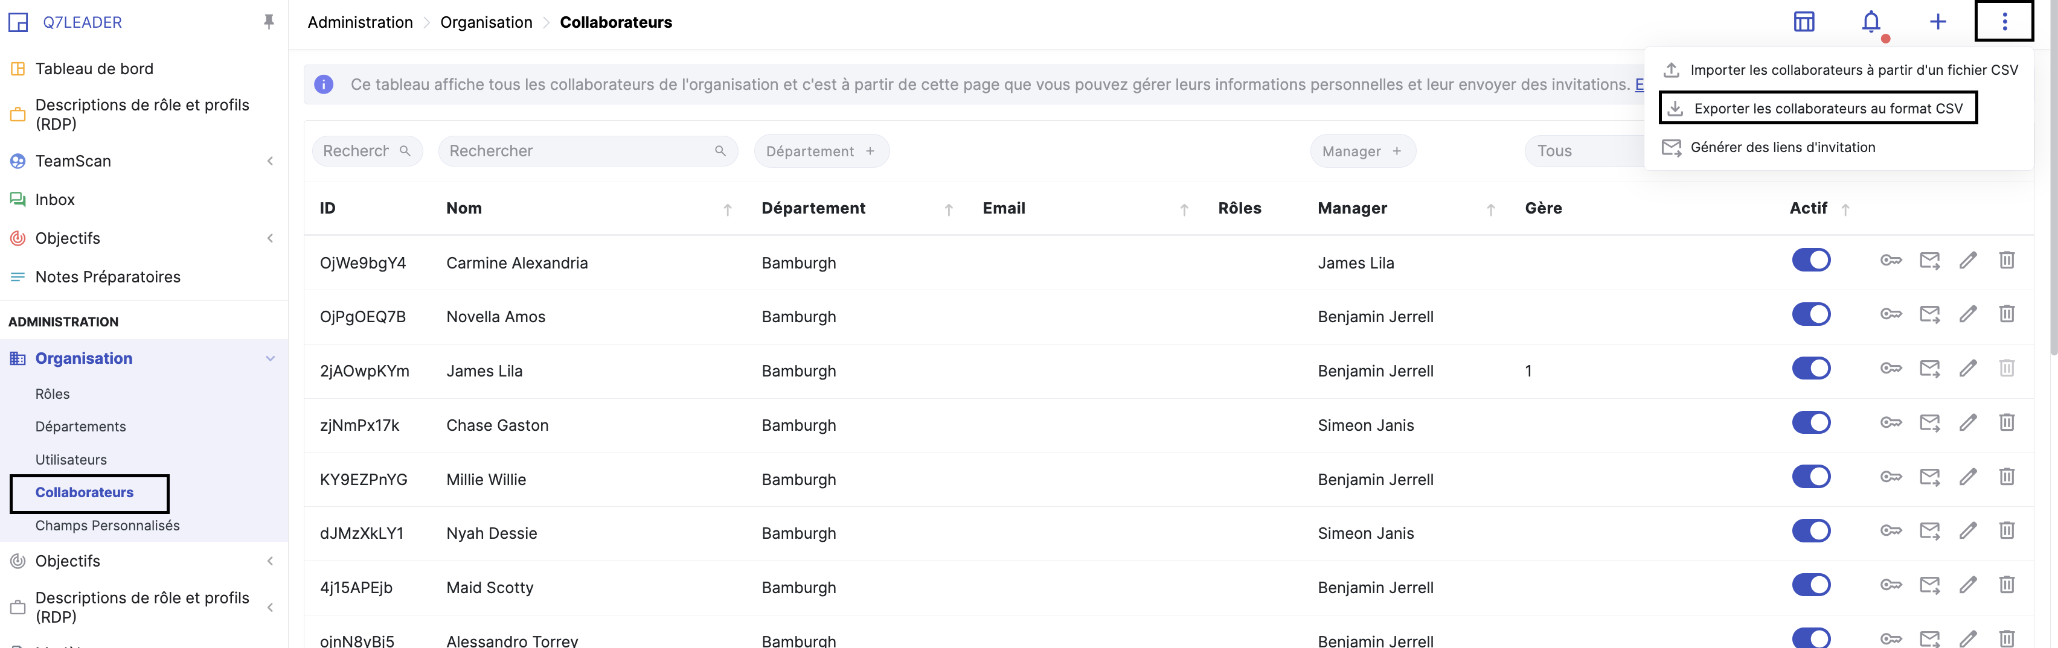Choose Générer des liens d'invitation
Image resolution: width=2058 pixels, height=648 pixels.
click(1783, 148)
